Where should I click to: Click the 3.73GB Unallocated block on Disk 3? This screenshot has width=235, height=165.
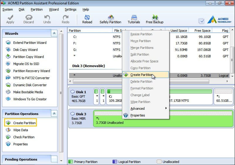point(163,119)
